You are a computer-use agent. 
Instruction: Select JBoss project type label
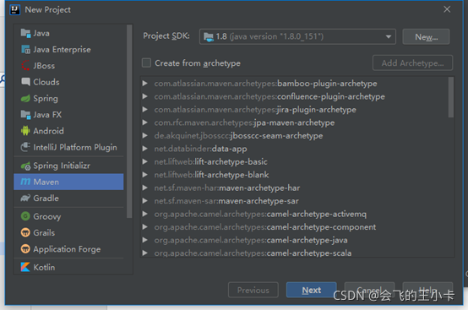(44, 66)
